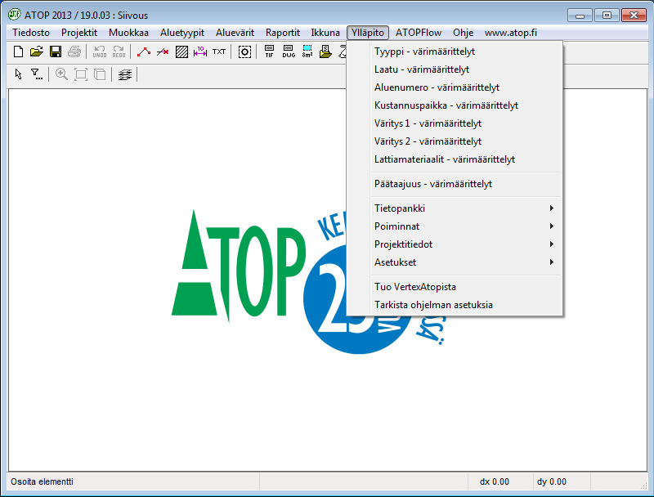Open the Ohje help menu
654x497 pixels.
coord(463,33)
